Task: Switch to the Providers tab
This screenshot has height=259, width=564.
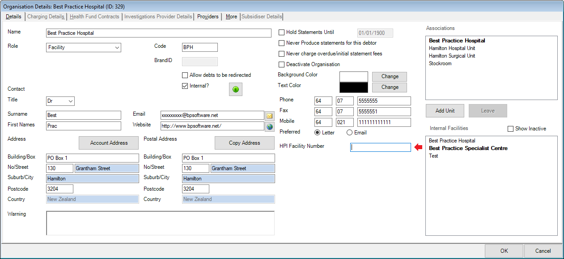Action: tap(208, 17)
